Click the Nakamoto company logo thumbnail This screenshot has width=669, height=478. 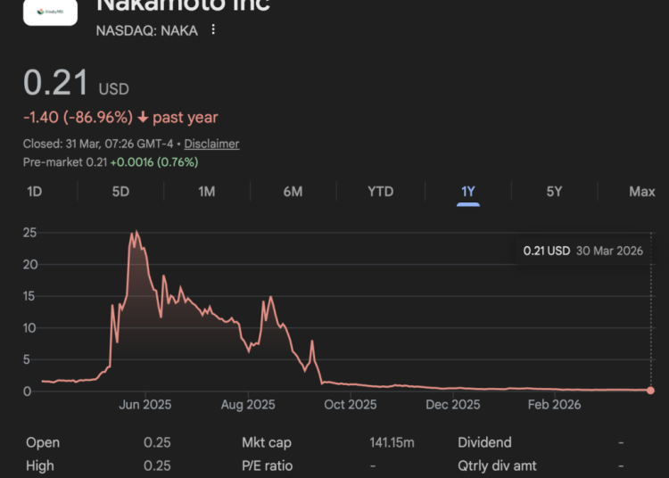point(49,12)
